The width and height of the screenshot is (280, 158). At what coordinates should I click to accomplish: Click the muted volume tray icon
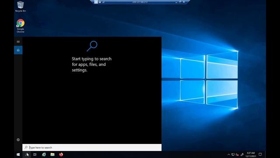point(237,154)
